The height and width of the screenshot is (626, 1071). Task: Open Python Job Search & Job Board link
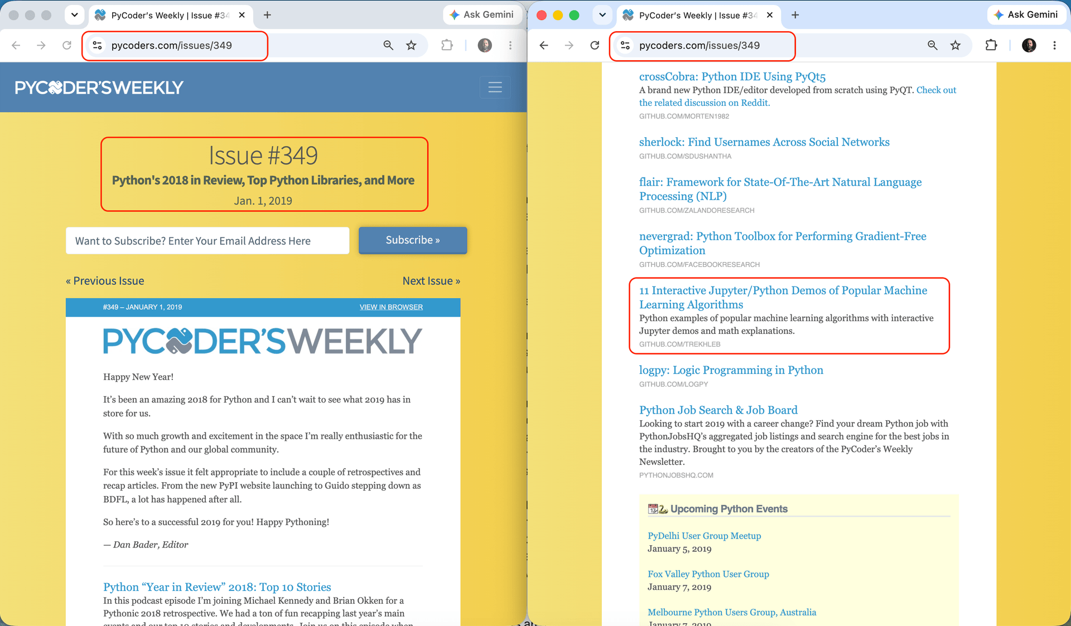click(x=718, y=410)
